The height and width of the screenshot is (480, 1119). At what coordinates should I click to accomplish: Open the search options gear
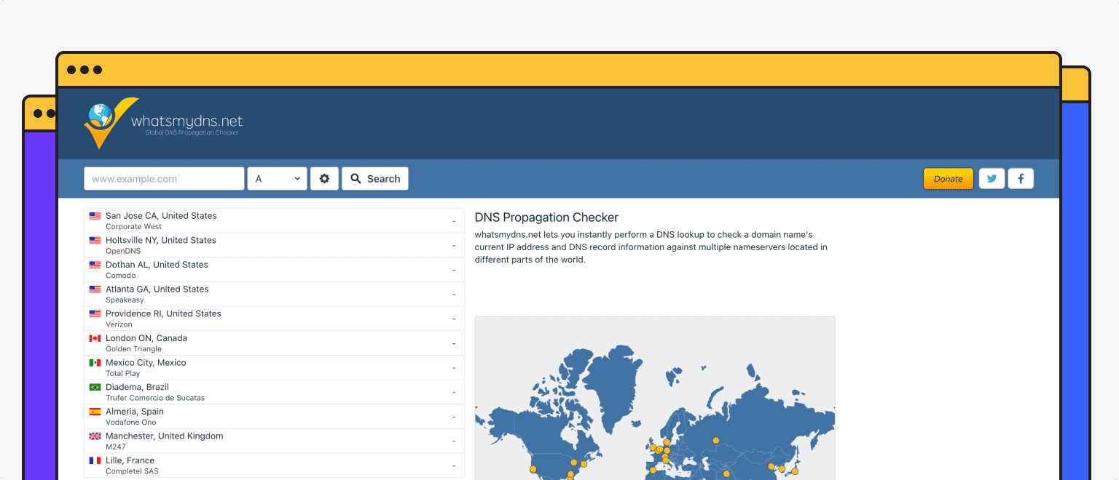click(x=324, y=178)
